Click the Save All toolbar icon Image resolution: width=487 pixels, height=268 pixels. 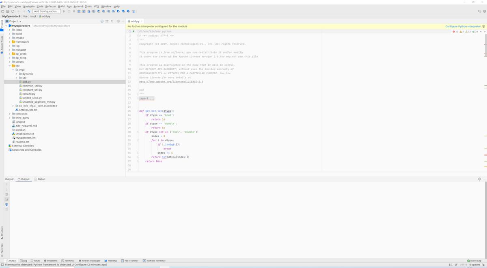(8, 11)
